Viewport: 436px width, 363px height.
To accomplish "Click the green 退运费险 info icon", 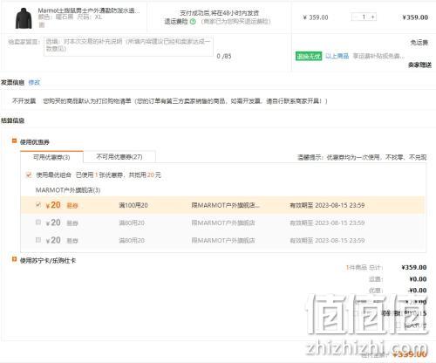I will click(x=193, y=22).
